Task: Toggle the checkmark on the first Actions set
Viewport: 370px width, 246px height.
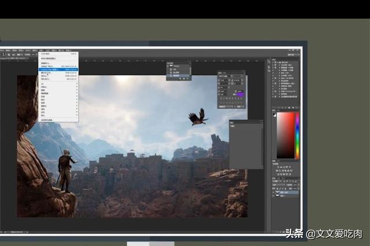Action: 273,63
